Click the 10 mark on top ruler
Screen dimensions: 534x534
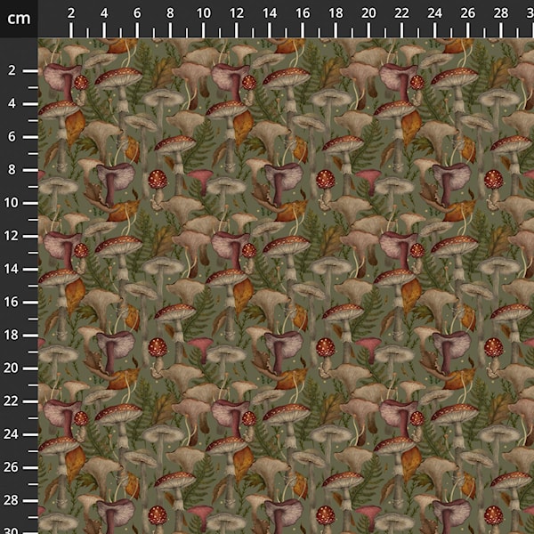(203, 13)
